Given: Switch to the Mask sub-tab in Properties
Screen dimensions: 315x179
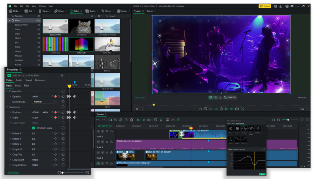Looking at the screenshot, I should click(x=18, y=86).
